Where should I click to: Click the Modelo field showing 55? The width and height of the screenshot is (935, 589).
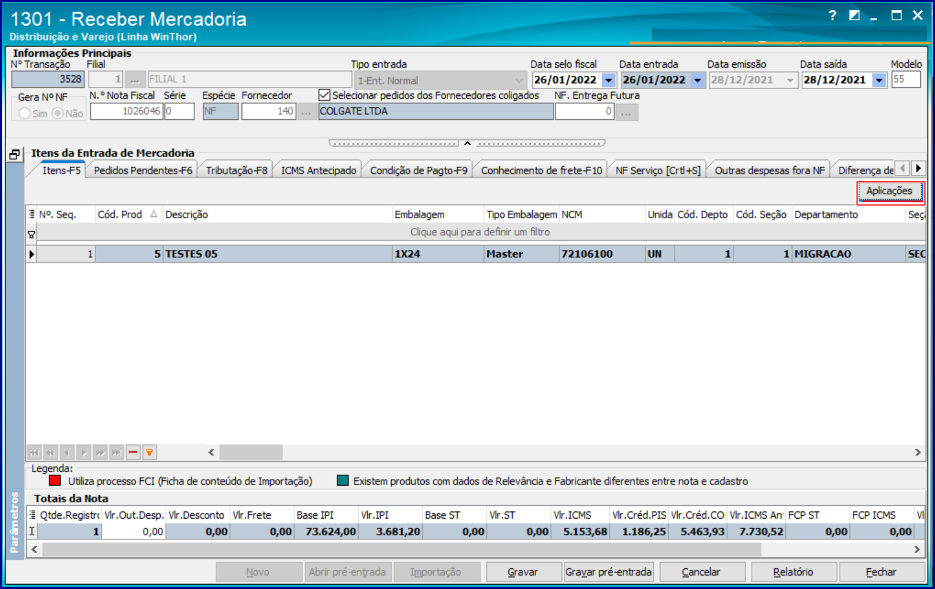(906, 79)
